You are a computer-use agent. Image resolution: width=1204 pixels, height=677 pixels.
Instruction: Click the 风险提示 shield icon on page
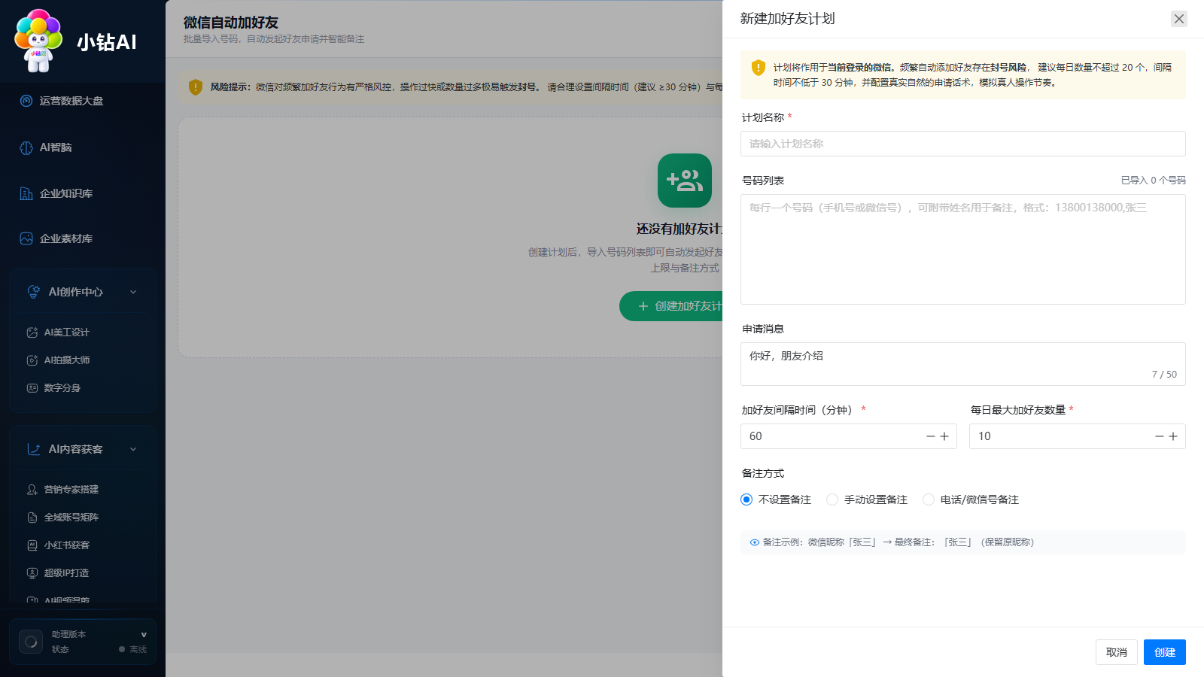(x=196, y=87)
